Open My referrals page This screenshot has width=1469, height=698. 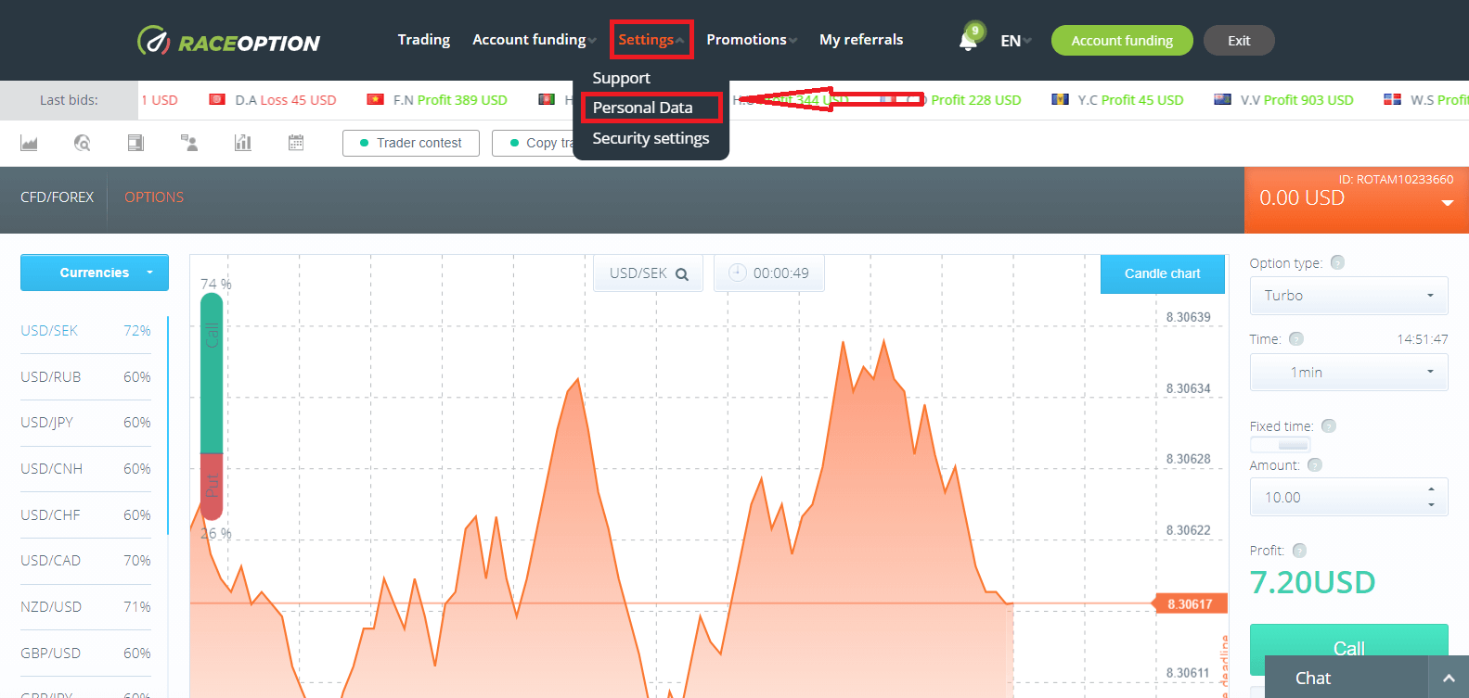[x=861, y=40]
